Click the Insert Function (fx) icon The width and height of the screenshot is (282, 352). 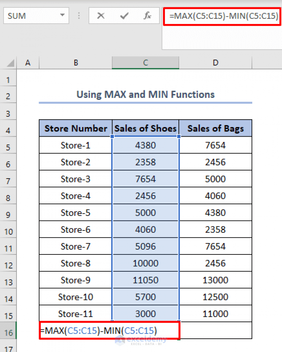coord(147,16)
